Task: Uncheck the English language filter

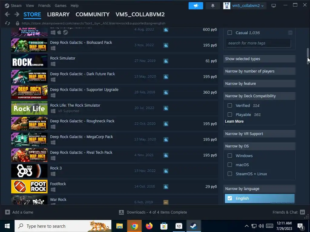Action: coord(230,198)
